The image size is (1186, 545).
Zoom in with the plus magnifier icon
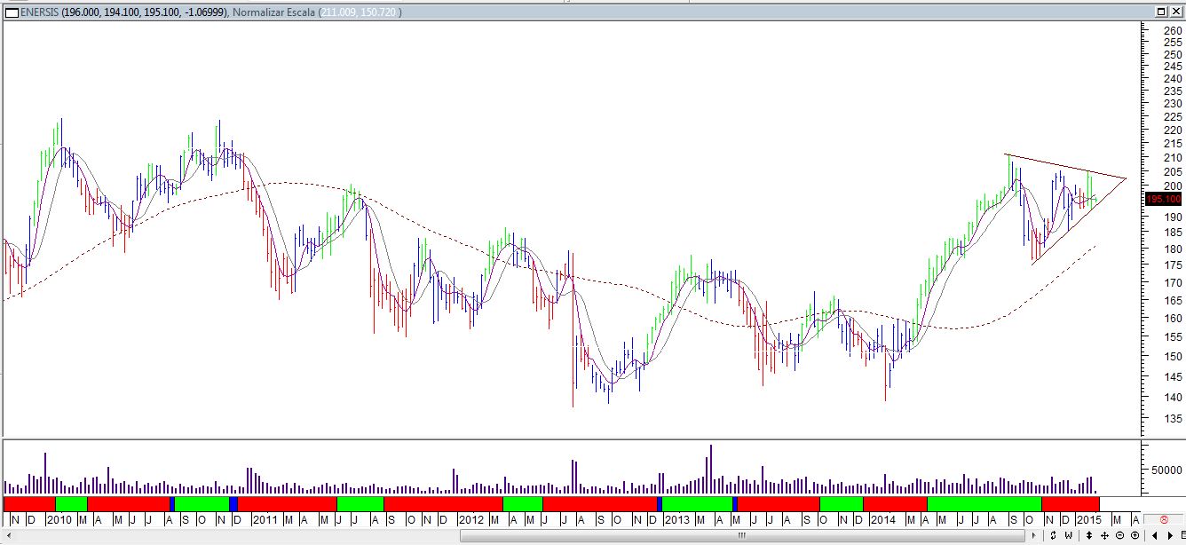(x=1135, y=535)
